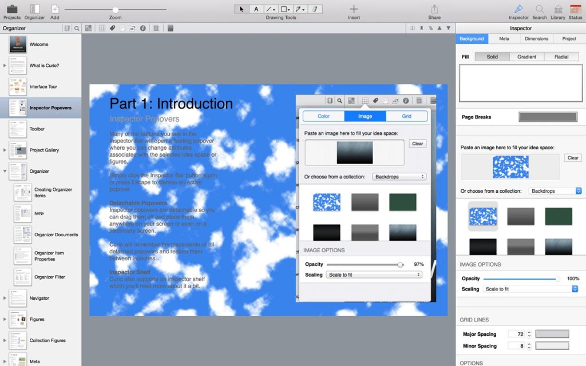
Task: Open the Share menu icon
Action: tap(434, 9)
